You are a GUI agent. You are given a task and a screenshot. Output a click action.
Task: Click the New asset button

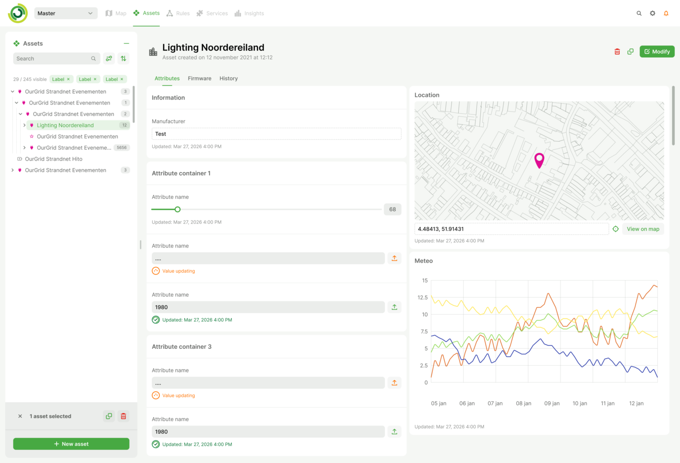point(71,444)
